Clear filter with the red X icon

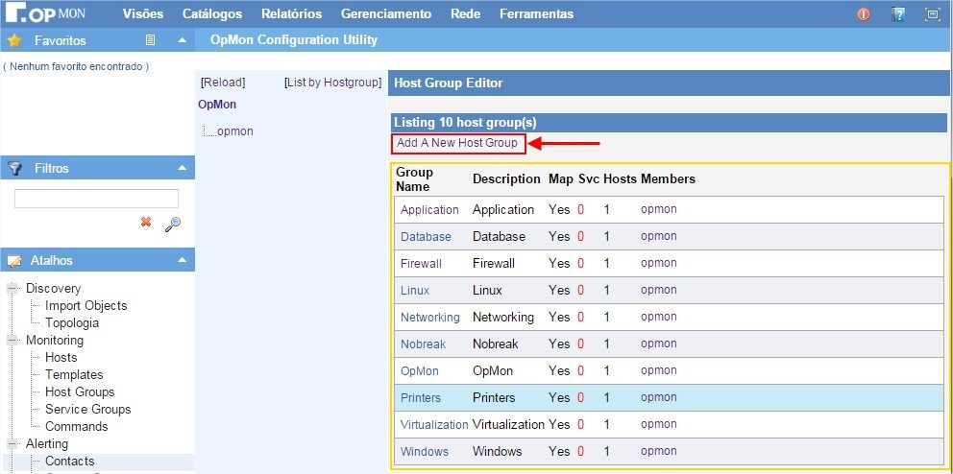146,222
